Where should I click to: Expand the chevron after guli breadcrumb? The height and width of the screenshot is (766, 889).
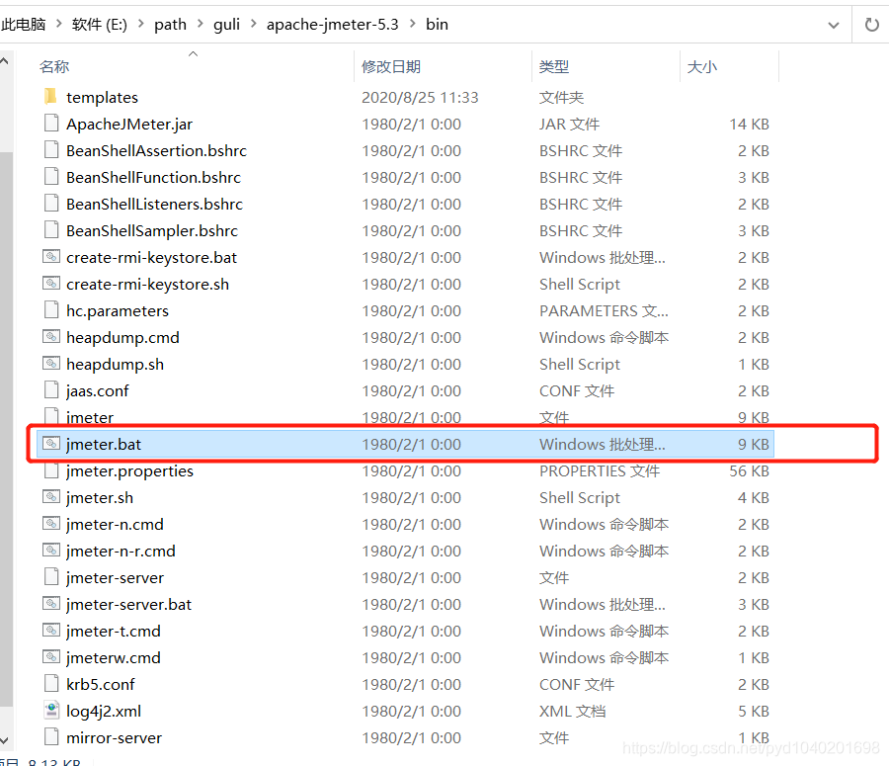click(254, 24)
